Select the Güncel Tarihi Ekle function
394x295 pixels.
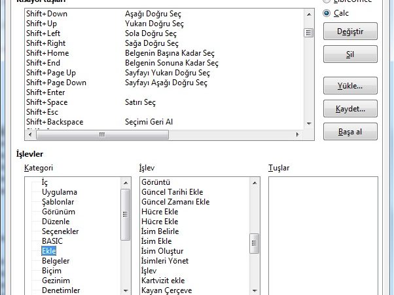(x=172, y=192)
